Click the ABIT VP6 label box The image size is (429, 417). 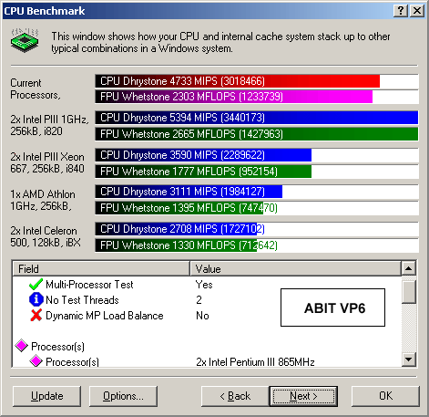[x=332, y=308]
